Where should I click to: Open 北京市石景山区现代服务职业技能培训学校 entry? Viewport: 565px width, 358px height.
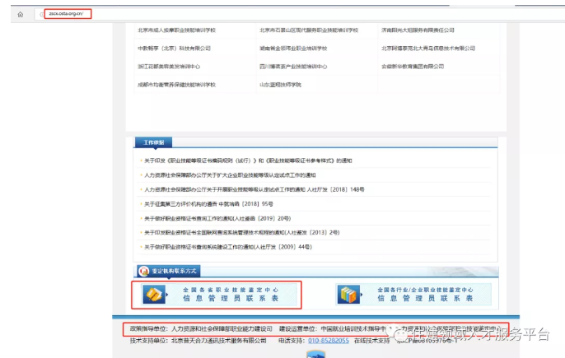[309, 30]
